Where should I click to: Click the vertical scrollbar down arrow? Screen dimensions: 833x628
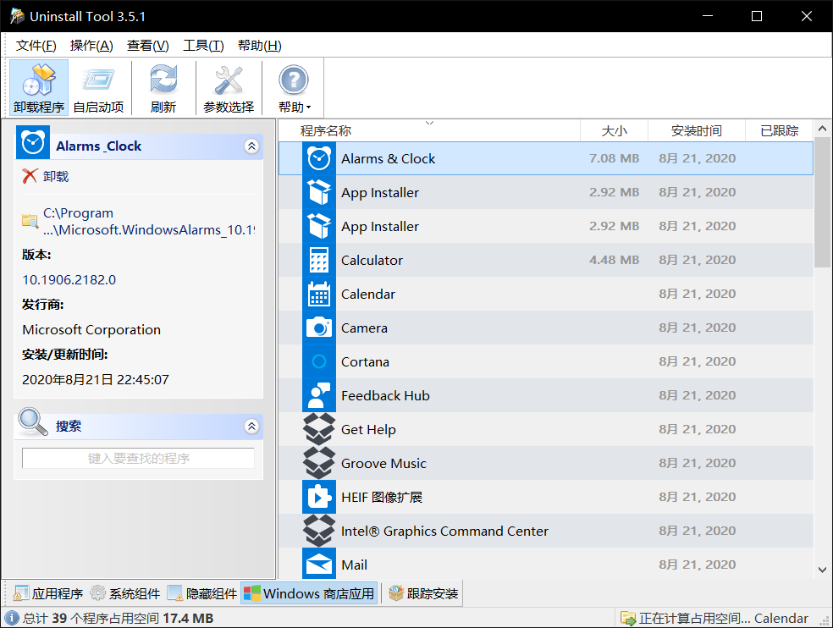(822, 570)
